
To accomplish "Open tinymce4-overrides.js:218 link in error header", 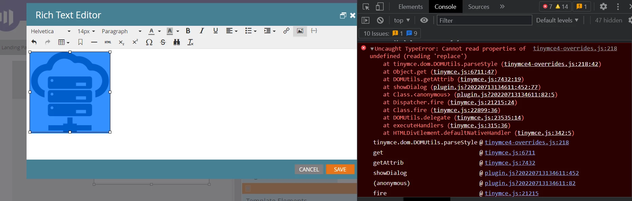I will tap(575, 49).
